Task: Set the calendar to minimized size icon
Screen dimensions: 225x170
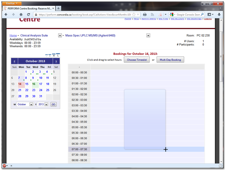Action: coord(47,55)
